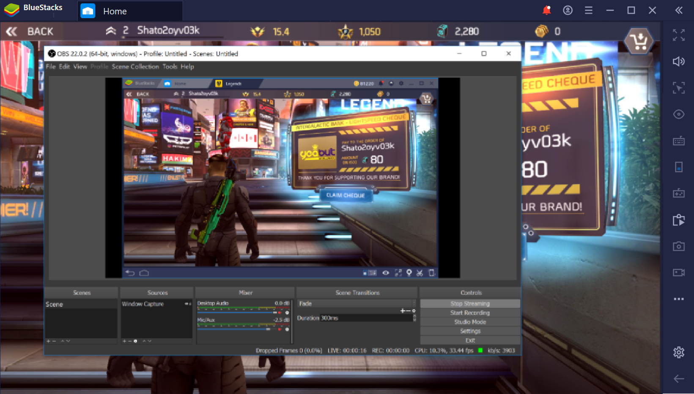Viewport: 694px width, 394px height.
Task: Mute Mic/Aux in the Mixer
Action: [280, 329]
